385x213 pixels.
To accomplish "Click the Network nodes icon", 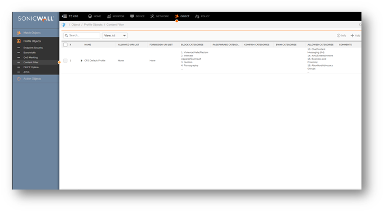I will click(x=152, y=16).
